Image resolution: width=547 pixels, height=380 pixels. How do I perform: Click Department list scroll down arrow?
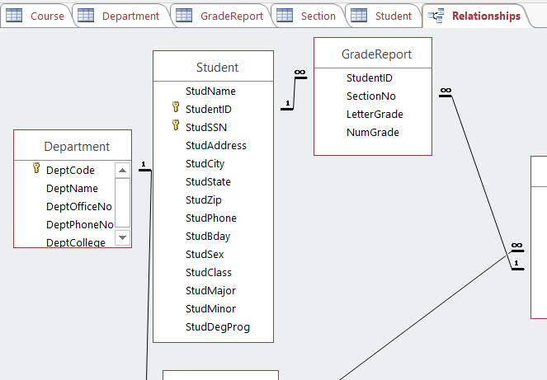click(122, 237)
